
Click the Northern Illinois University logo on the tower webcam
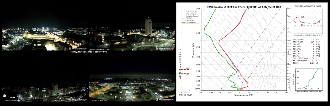(x=165, y=48)
